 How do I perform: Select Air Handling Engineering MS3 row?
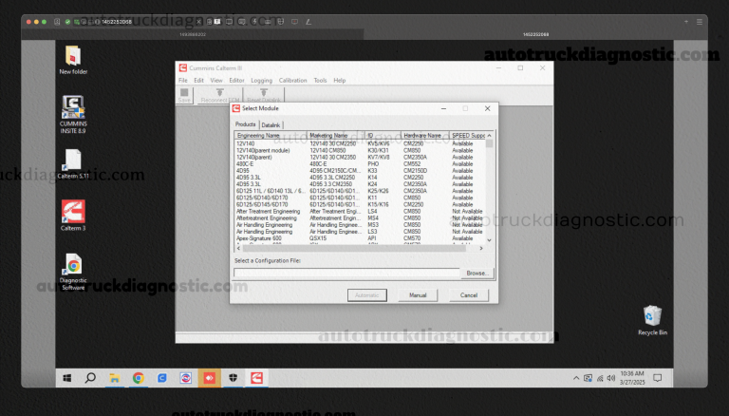[x=361, y=225]
